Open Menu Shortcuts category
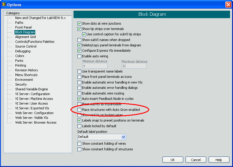 [x=26, y=75]
